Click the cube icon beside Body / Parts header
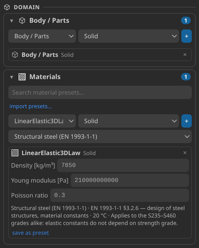Viewport: 199px width, 248px height. tap(22, 21)
